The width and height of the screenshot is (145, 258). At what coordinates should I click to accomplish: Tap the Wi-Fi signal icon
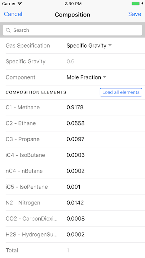point(20,3)
